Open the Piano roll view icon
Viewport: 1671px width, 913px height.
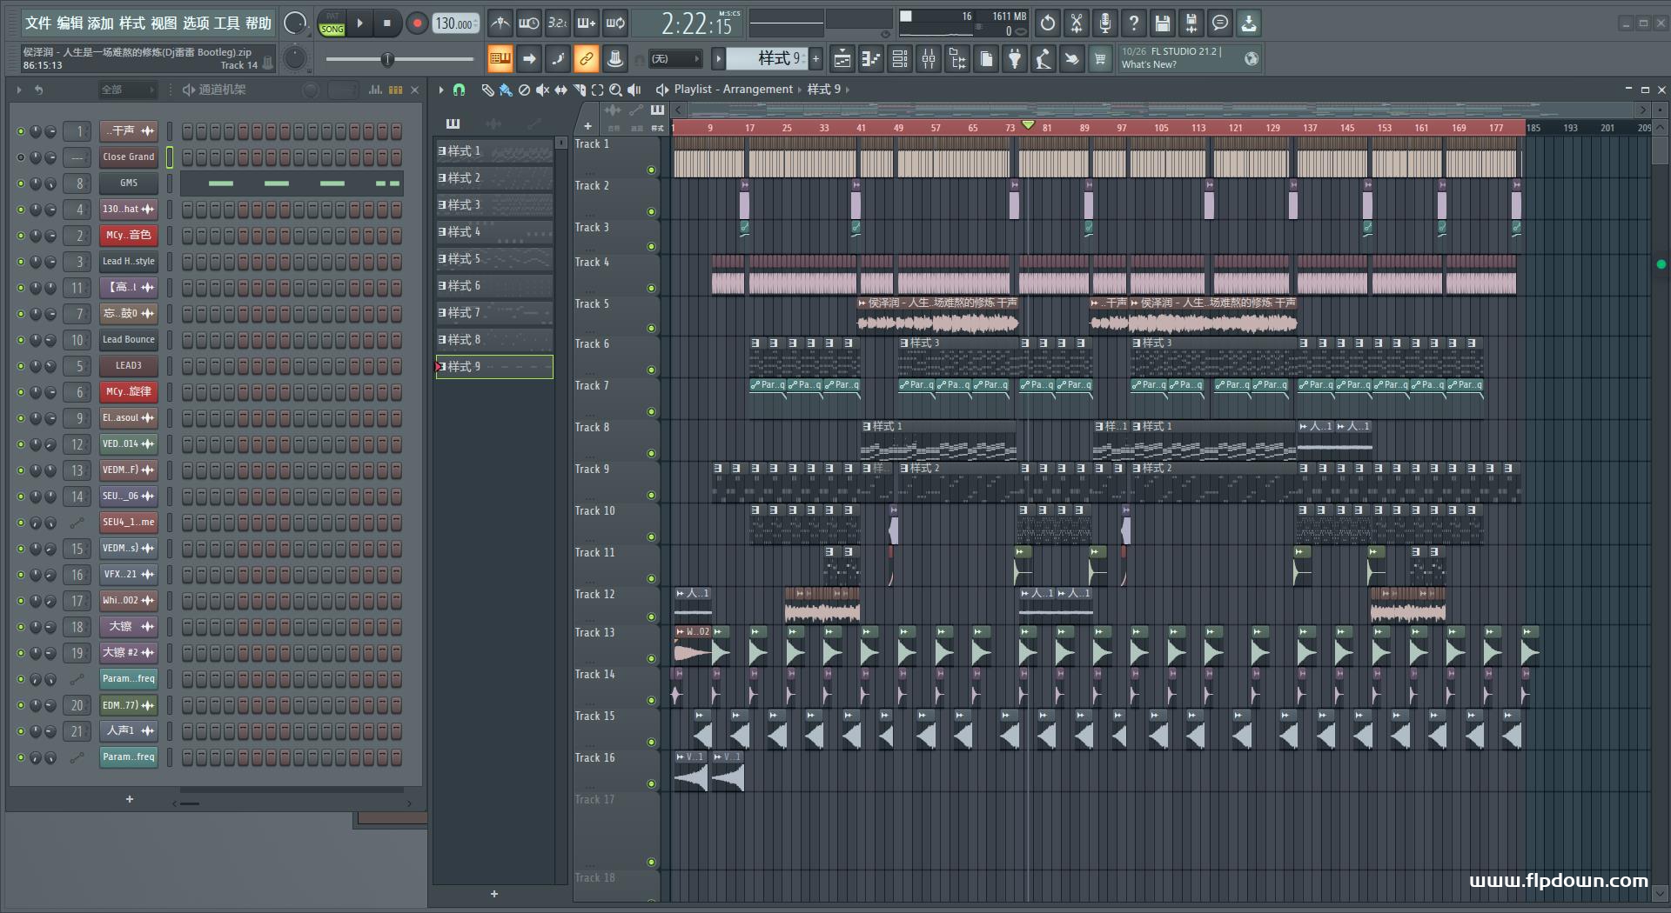[871, 59]
